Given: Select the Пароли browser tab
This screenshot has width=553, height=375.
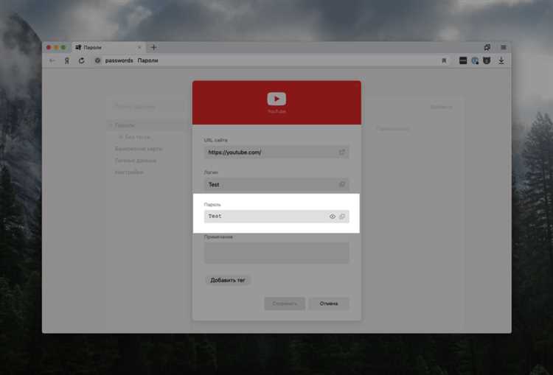Looking at the screenshot, I should (x=107, y=47).
